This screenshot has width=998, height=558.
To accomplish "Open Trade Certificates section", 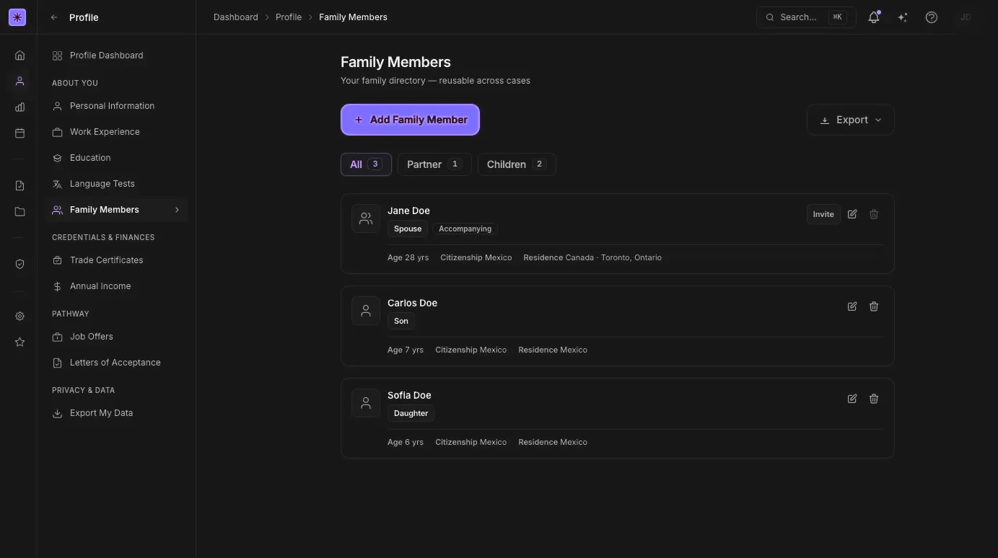I will coord(116,260).
